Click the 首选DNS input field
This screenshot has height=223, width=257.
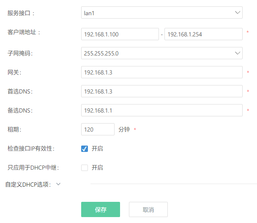(x=161, y=91)
